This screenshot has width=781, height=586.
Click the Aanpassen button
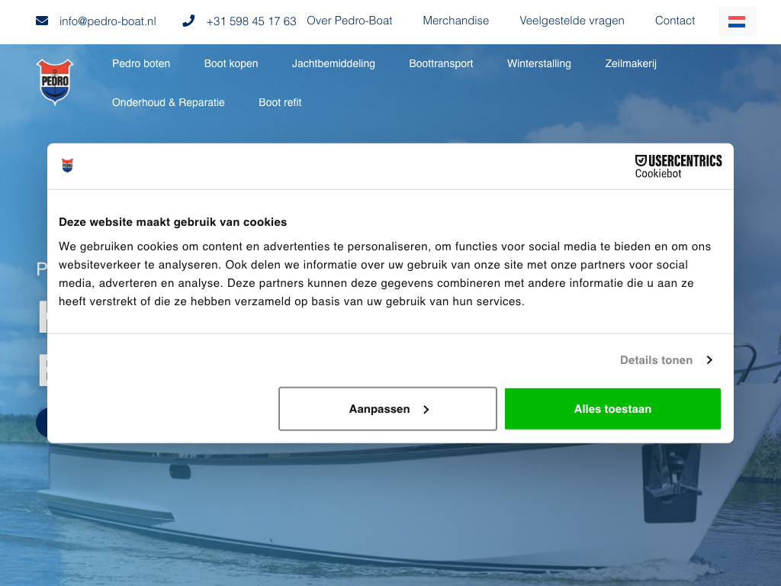pos(387,409)
